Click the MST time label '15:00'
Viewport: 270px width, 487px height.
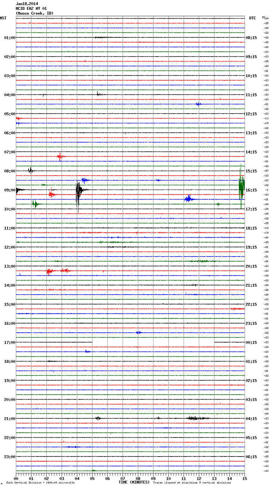10,304
